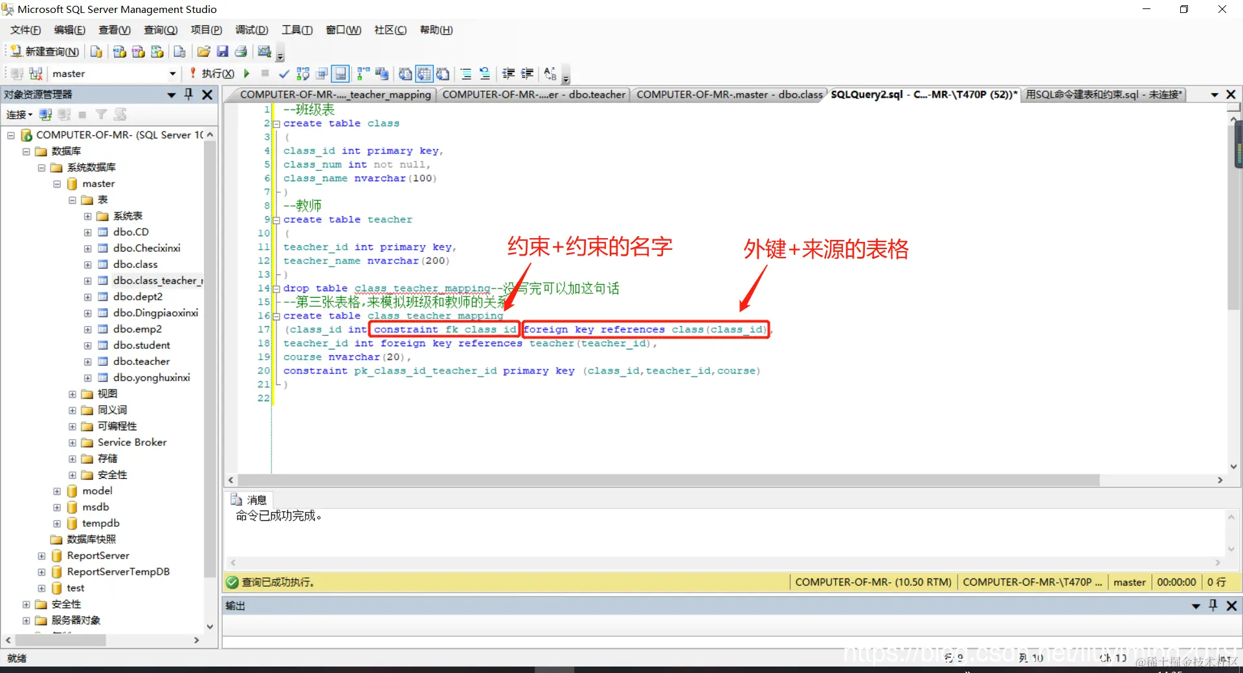Expand the ReportServer database node

[41, 556]
